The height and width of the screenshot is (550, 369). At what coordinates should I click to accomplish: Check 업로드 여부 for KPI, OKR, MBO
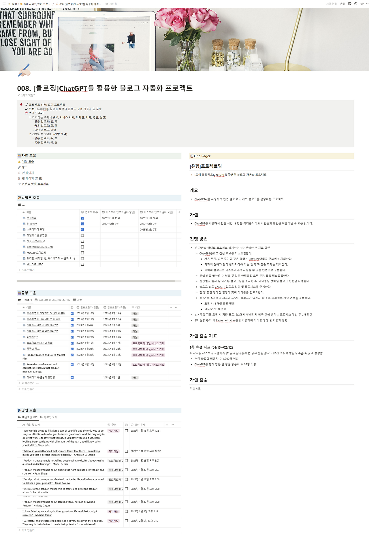(82, 264)
